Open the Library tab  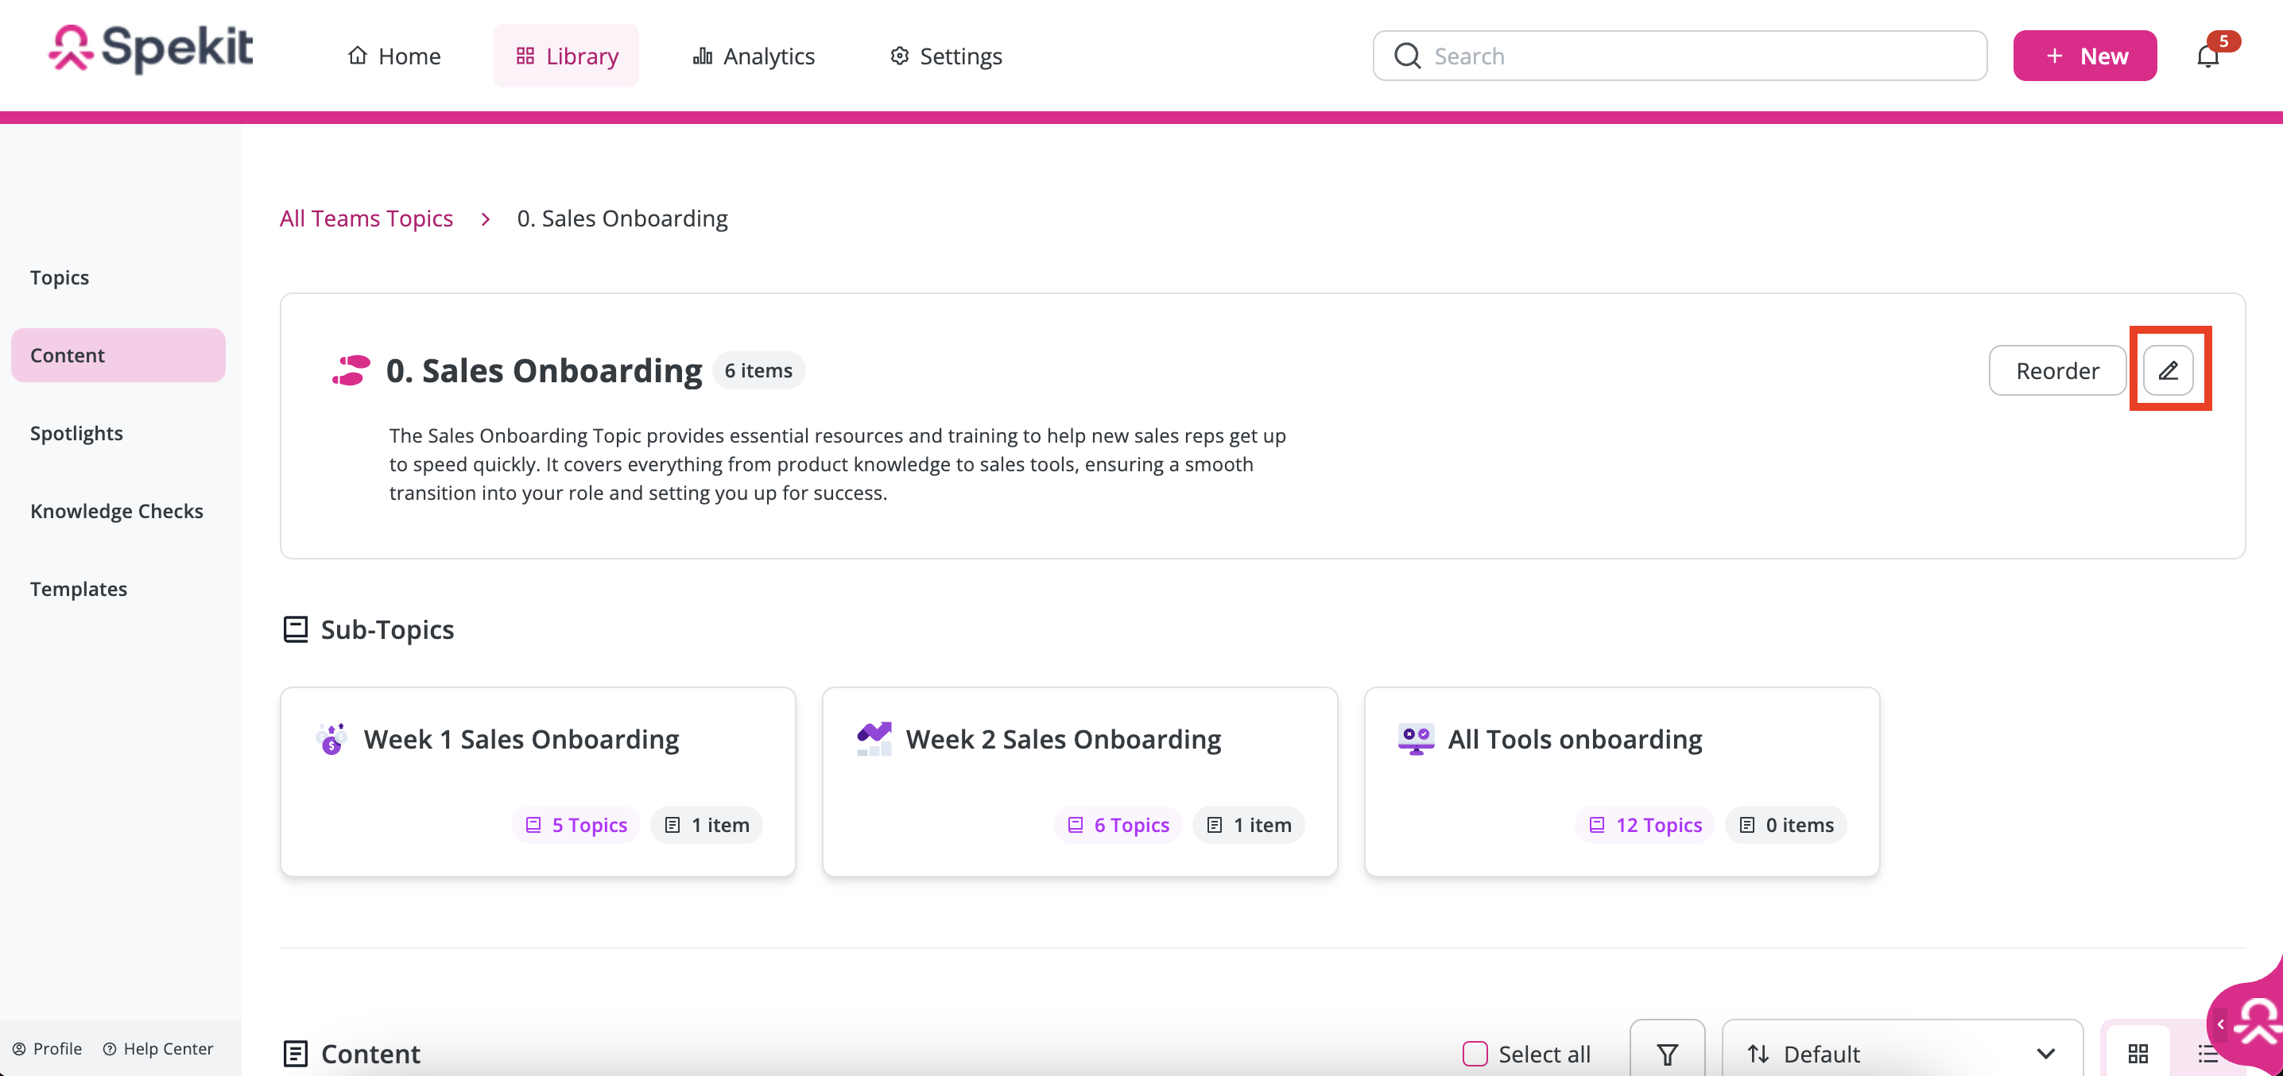(566, 56)
